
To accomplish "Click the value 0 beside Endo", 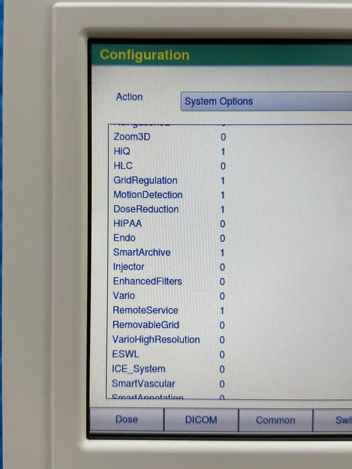I will pos(222,238).
